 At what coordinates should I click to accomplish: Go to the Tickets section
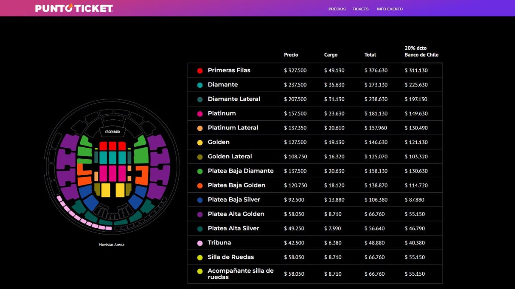coord(360,9)
